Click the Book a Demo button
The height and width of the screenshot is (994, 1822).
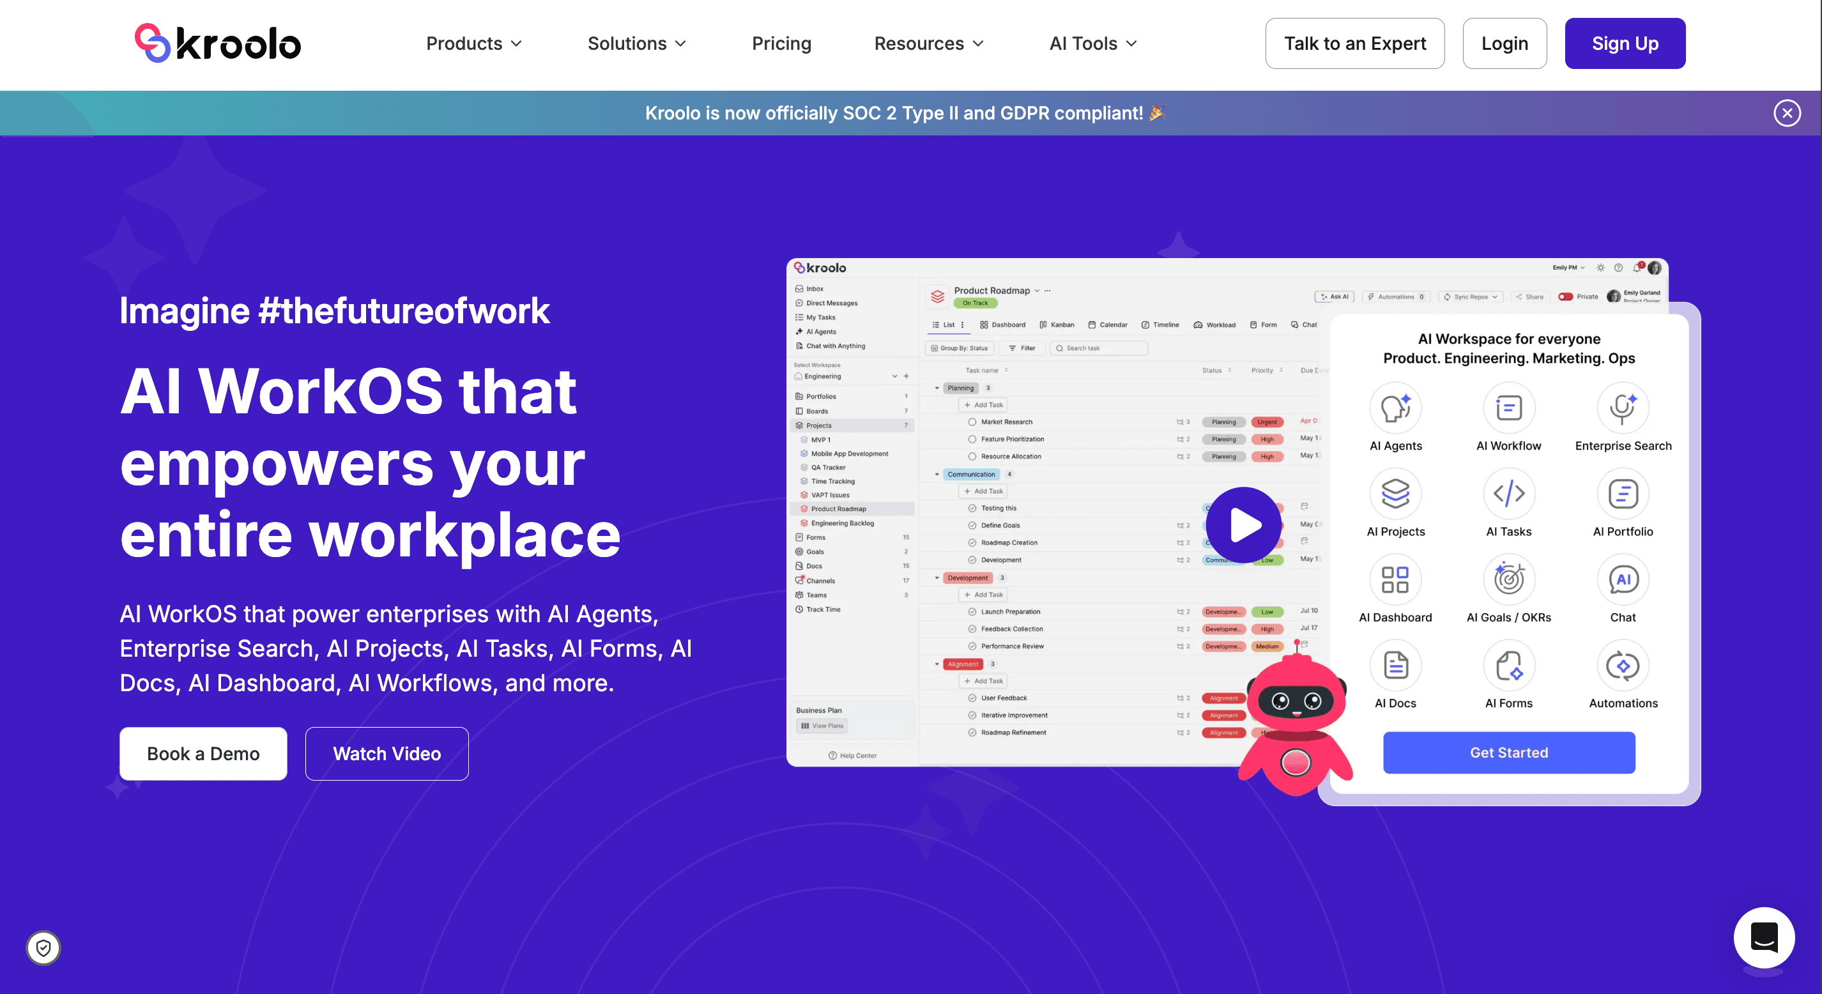point(203,753)
